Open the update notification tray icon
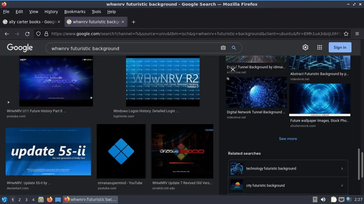Image resolution: width=364 pixels, height=204 pixels. pos(348,199)
